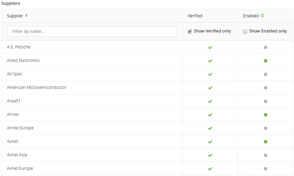Image resolution: width=294 pixels, height=176 pixels.
Task: Disable Arrow supplier green dot
Action: click(x=266, y=115)
